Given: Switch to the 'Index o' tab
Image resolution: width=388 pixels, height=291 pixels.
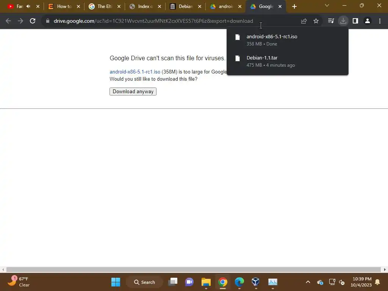Looking at the screenshot, I should pyautogui.click(x=145, y=6).
